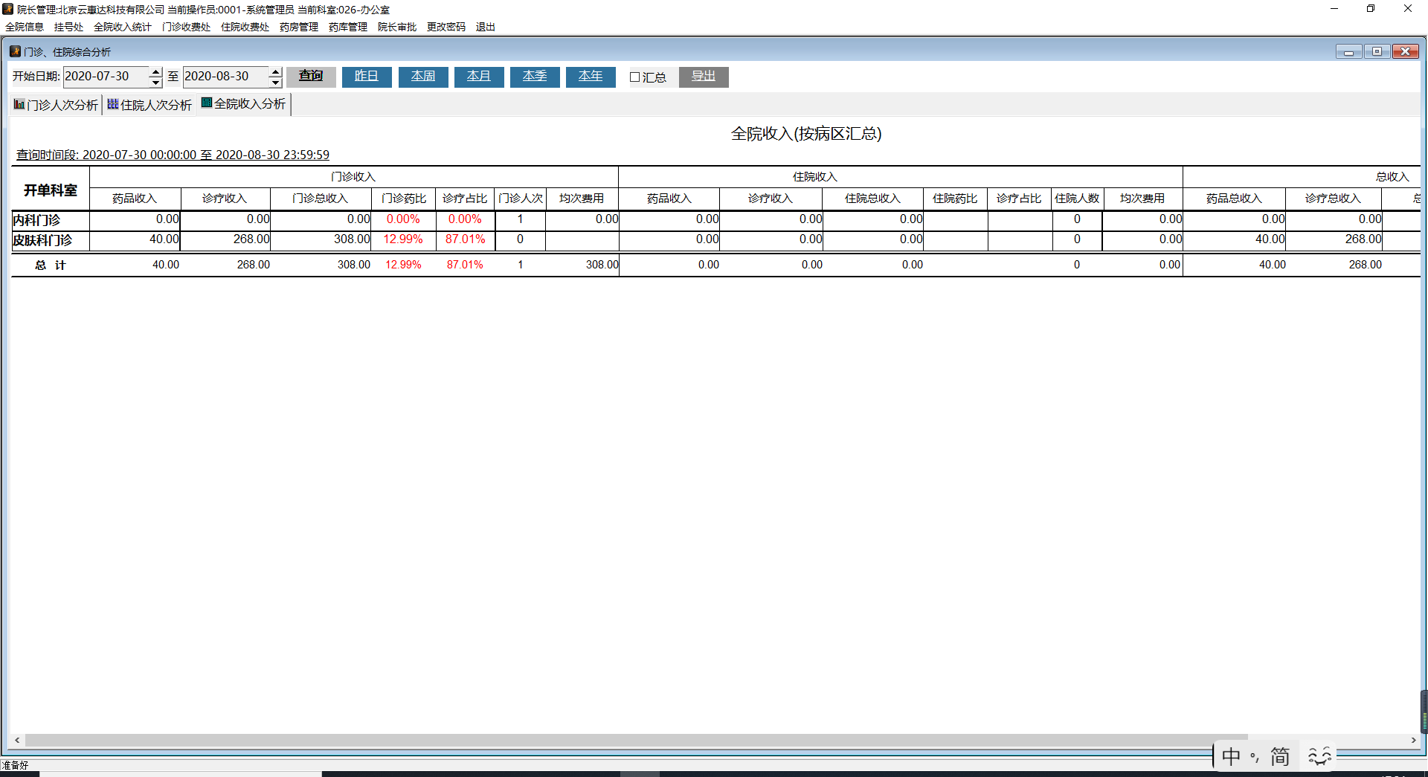Decrease end date with the down arrow
Screen dimensions: 1428x777
(275, 82)
